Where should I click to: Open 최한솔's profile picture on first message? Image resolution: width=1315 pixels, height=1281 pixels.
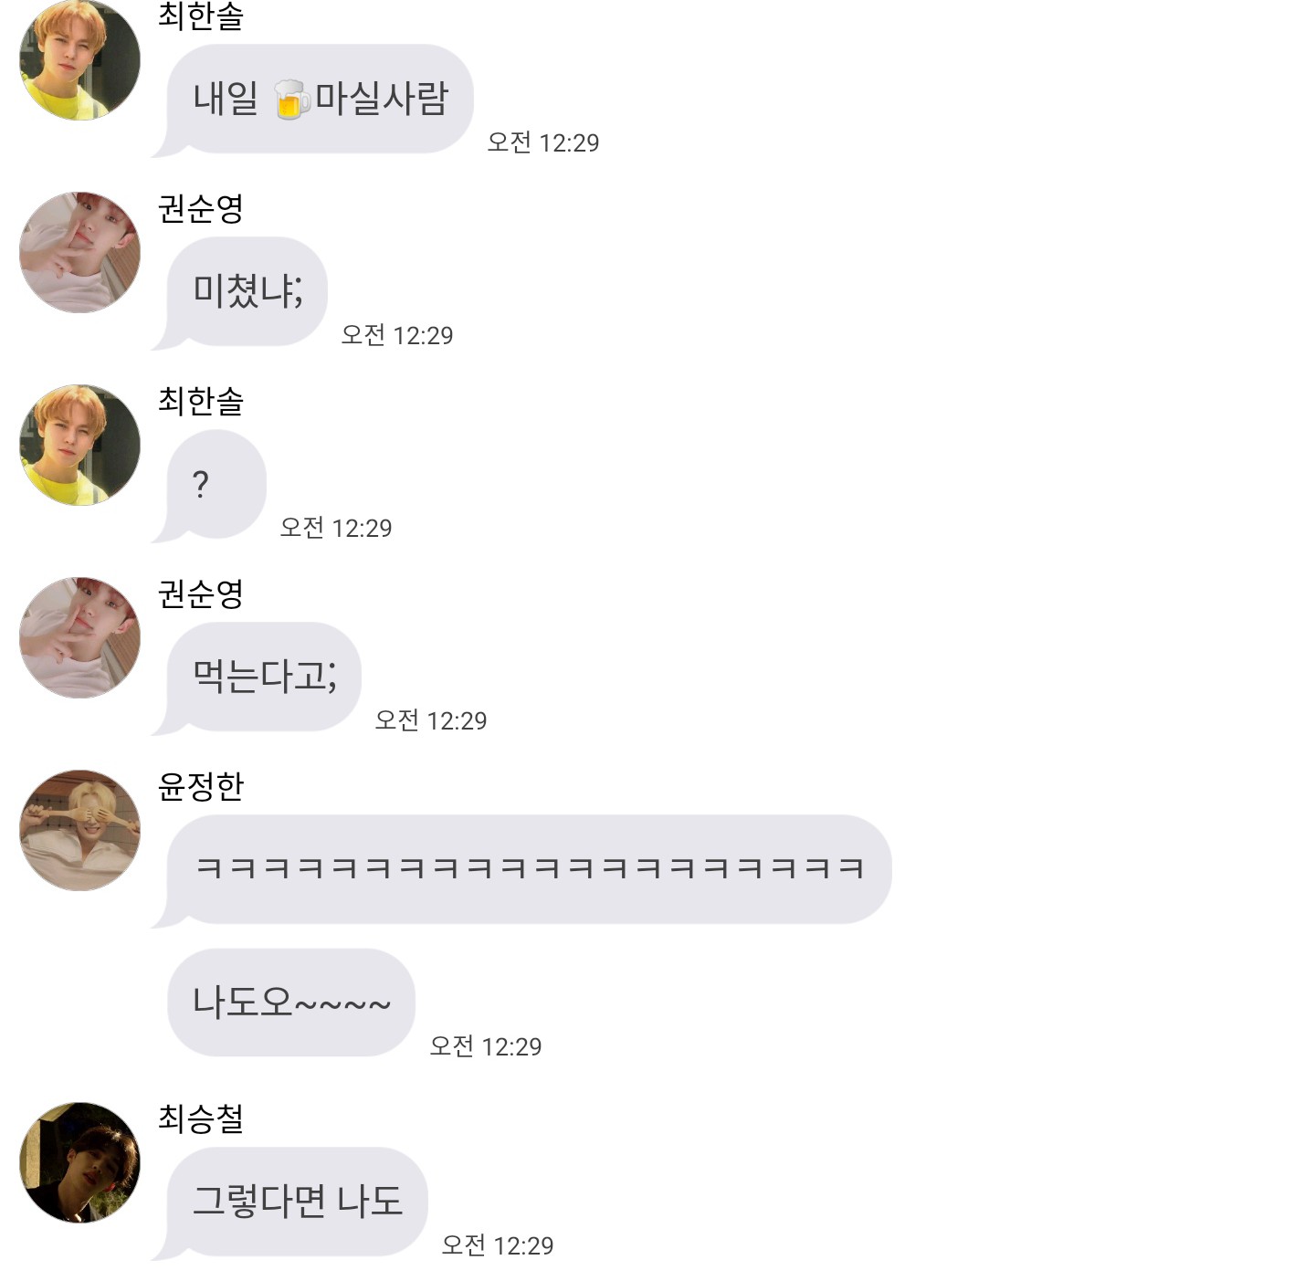pos(80,60)
